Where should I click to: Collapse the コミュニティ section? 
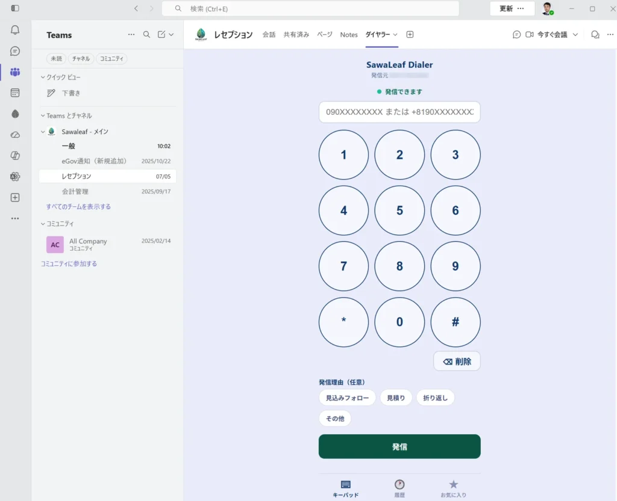[43, 224]
